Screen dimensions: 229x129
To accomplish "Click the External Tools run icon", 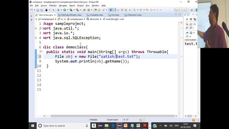I will coord(77,10).
